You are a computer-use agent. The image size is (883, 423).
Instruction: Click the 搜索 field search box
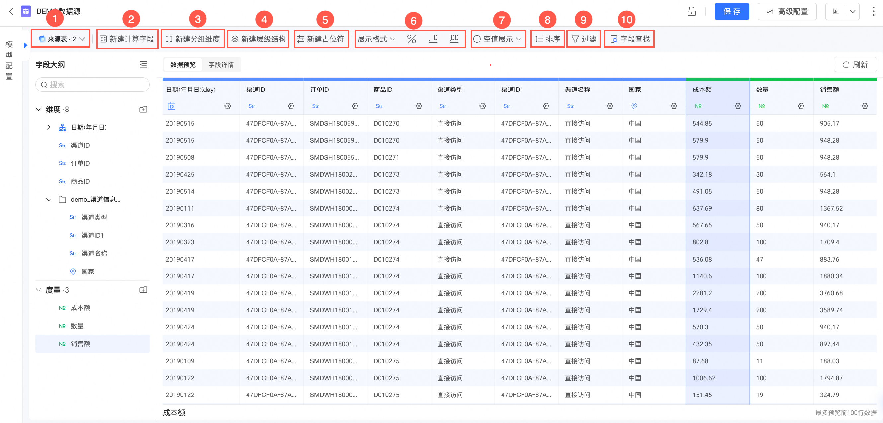coord(92,85)
